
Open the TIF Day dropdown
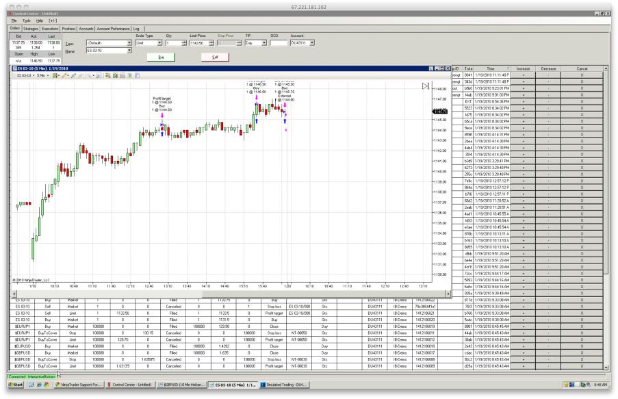(x=264, y=43)
